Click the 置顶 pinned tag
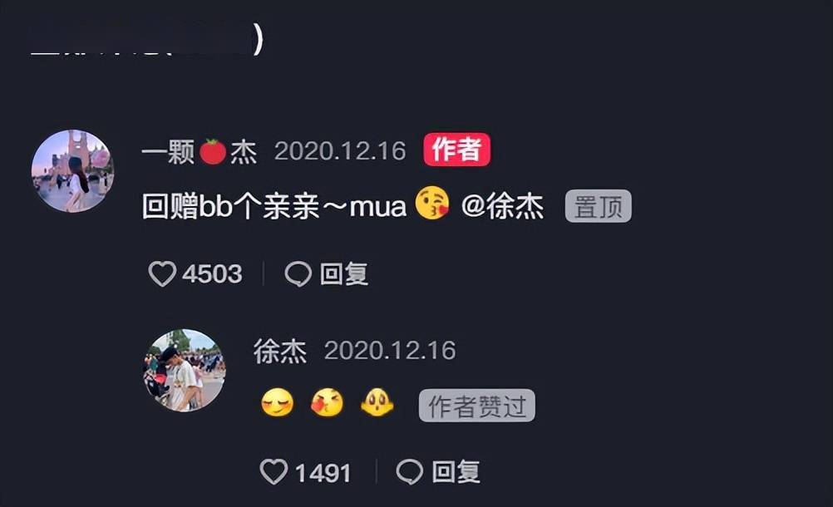This screenshot has width=833, height=507. pyautogui.click(x=599, y=206)
